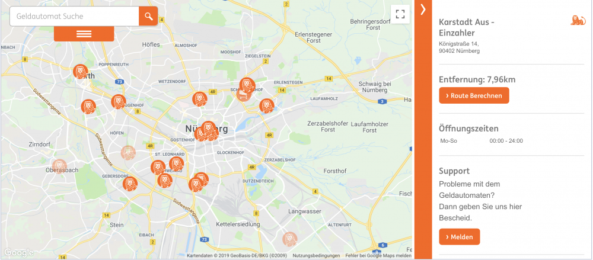Image resolution: width=593 pixels, height=260 pixels.
Task: Click the Route Berechnen button
Action: (x=474, y=95)
